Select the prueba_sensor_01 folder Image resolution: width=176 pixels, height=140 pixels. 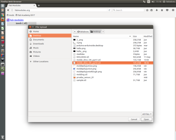[x=113, y=77]
